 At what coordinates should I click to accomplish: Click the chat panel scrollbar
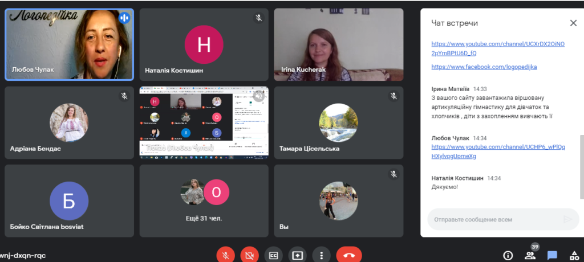tap(582, 164)
